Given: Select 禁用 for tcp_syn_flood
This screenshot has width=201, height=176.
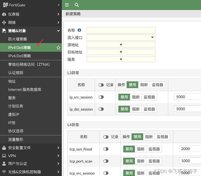Looking at the screenshot, I should [x=129, y=149].
